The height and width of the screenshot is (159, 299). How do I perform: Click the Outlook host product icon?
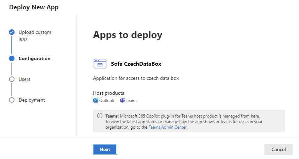pos(96,100)
